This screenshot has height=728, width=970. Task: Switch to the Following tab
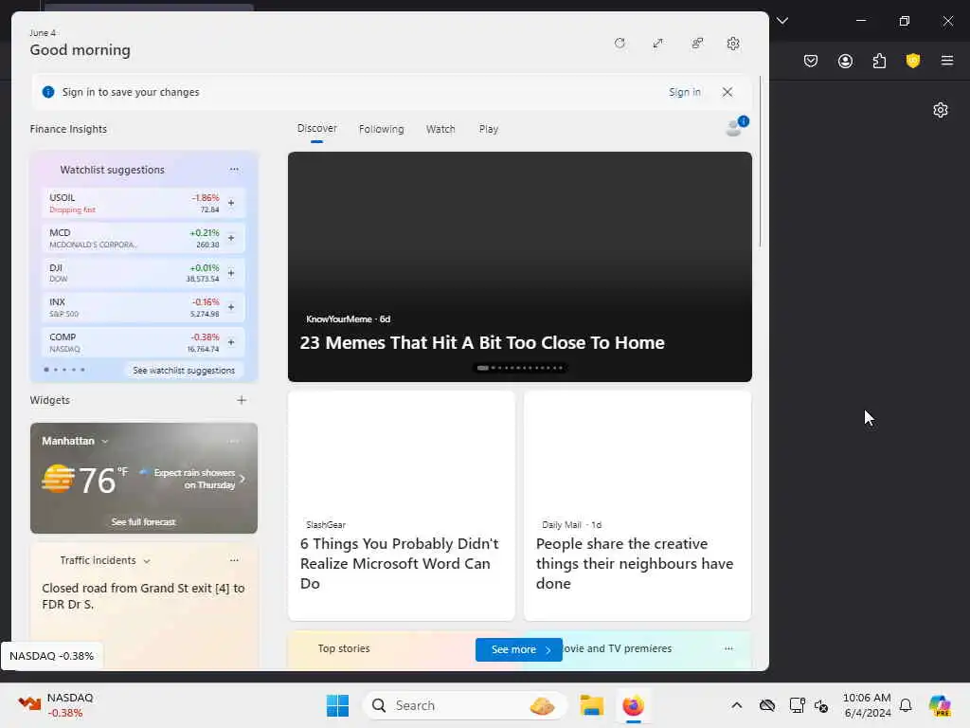(x=381, y=129)
